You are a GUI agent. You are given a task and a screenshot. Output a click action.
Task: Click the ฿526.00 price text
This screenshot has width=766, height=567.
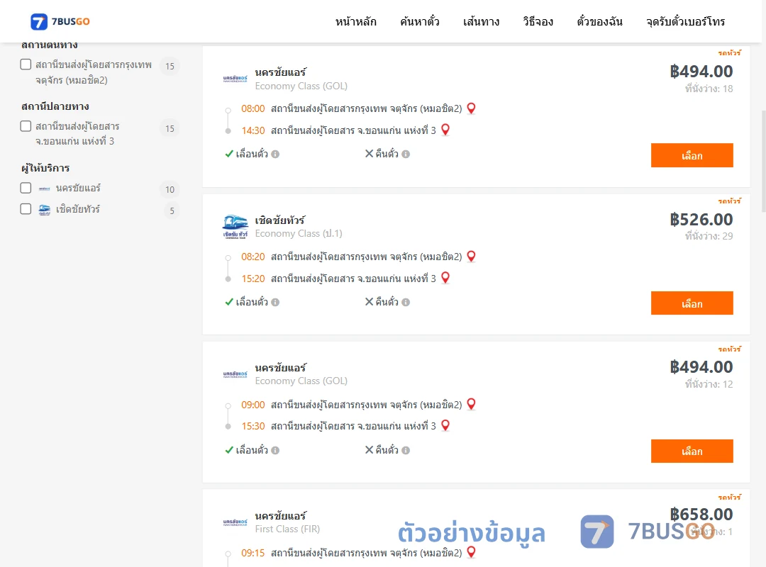701,220
